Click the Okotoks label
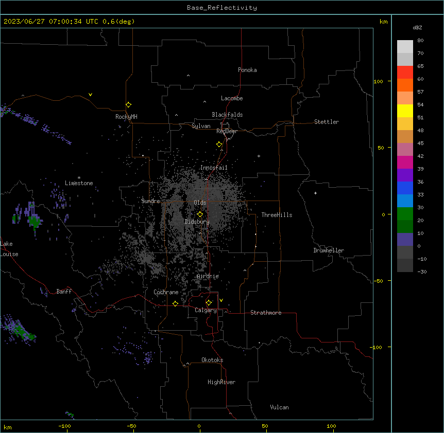The image size is (444, 433). pos(212,360)
